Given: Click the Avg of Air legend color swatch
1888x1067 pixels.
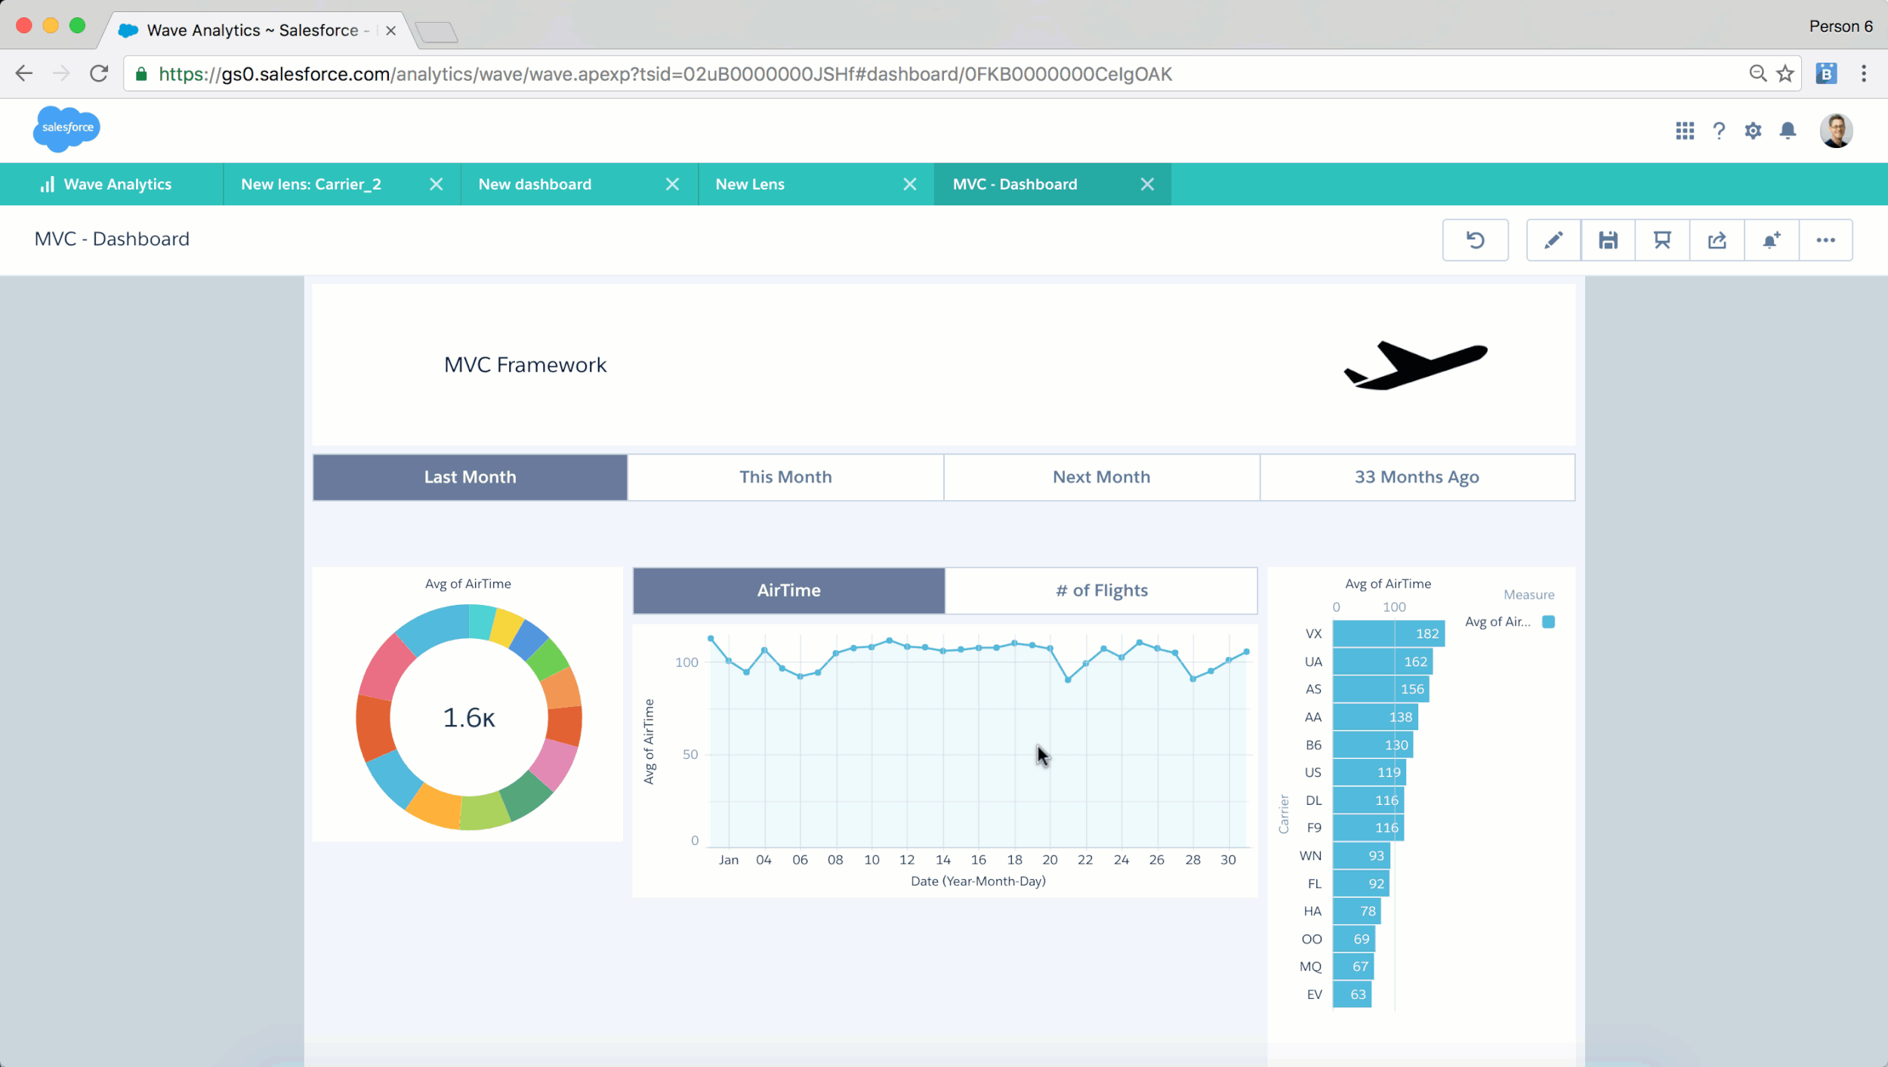Looking at the screenshot, I should 1548,621.
